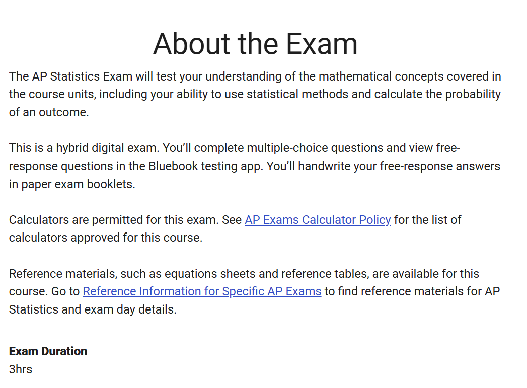Image resolution: width=527 pixels, height=388 pixels.
Task: Open the AP Exams Calculator Policy link
Action: 318,220
